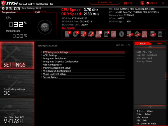Click the clock icon beside the time
Screen dimensions: 168x126
[3, 8]
